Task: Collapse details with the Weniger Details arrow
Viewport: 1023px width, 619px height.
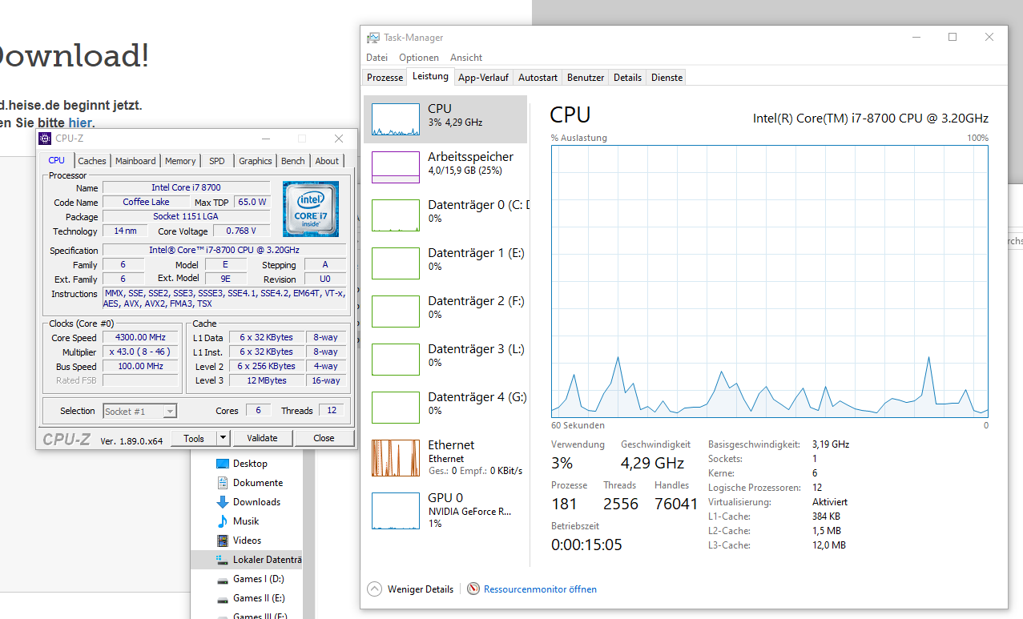Action: [x=374, y=589]
